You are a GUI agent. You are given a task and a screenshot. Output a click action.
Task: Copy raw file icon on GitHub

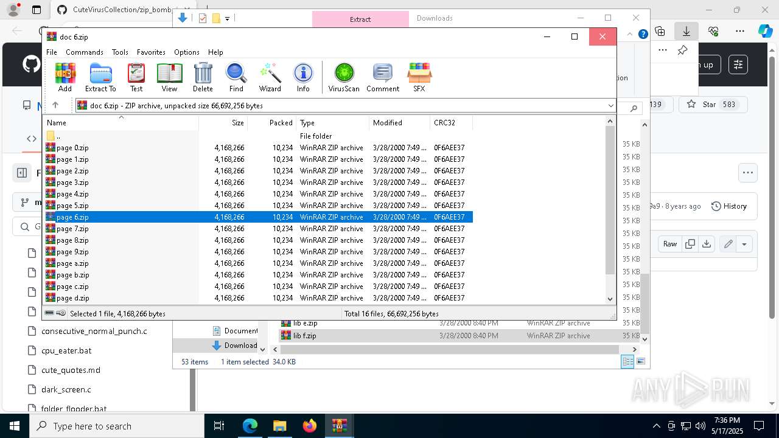point(690,244)
